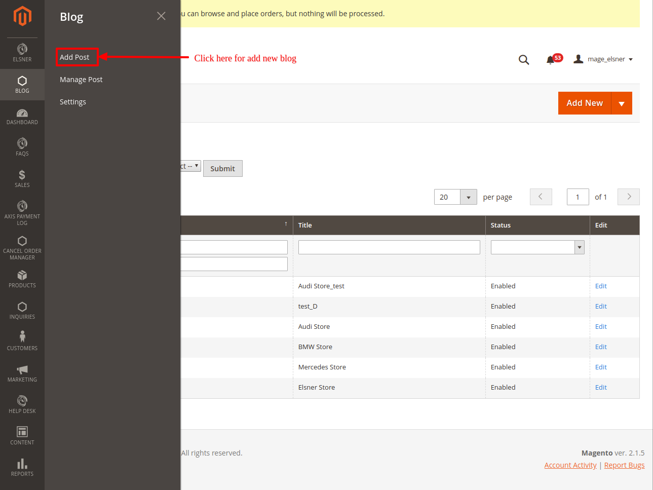Close the Blog submenu panel
653x490 pixels.
pyautogui.click(x=161, y=16)
